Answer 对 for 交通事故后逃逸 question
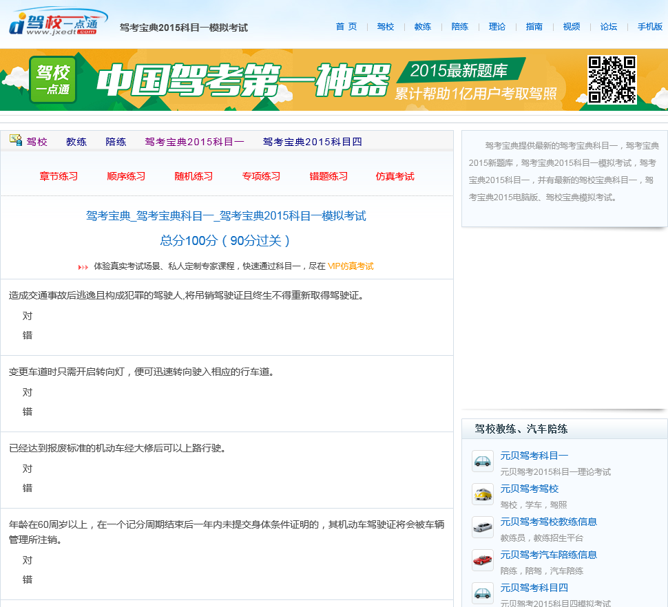668x607 pixels. [x=28, y=316]
